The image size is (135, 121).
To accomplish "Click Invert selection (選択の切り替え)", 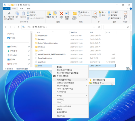I will [114, 18].
